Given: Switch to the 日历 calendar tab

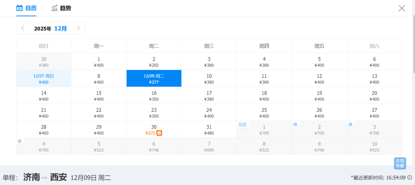Looking at the screenshot, I should point(26,8).
